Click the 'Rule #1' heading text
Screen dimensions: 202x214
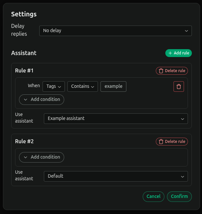click(24, 70)
